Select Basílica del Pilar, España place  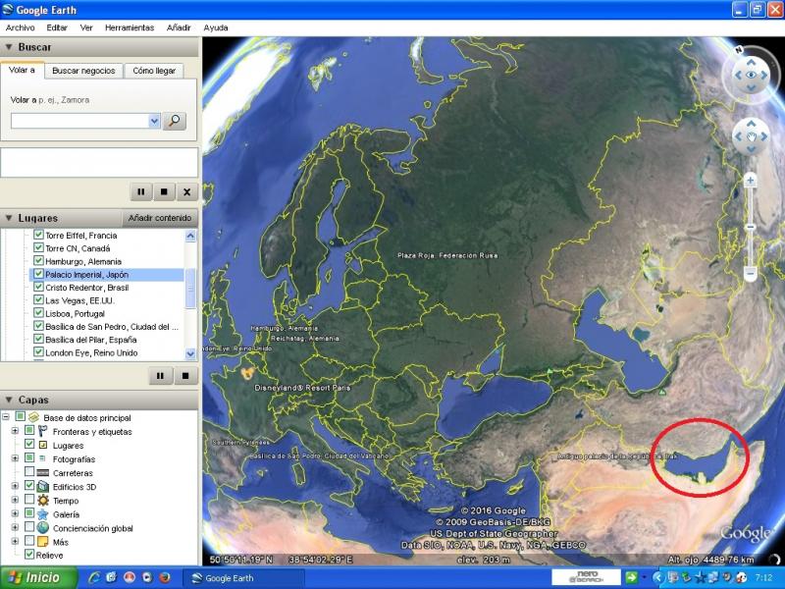pyautogui.click(x=91, y=340)
